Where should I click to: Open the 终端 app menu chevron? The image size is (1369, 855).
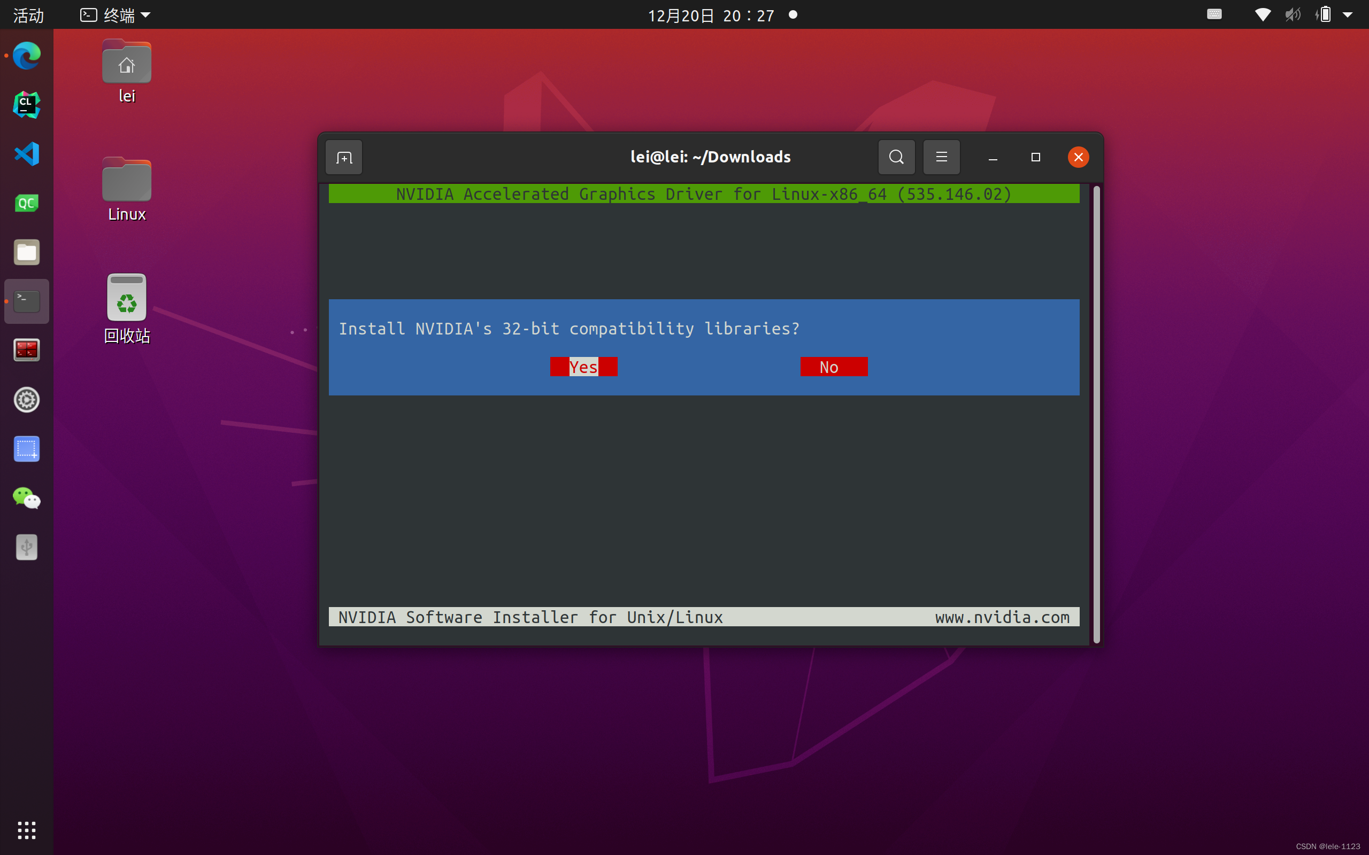pos(146,15)
